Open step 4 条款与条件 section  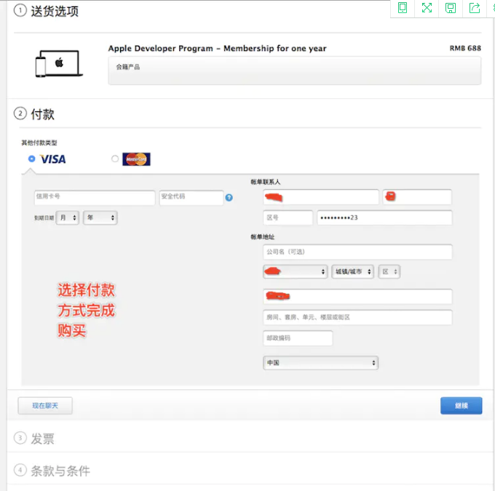click(52, 471)
